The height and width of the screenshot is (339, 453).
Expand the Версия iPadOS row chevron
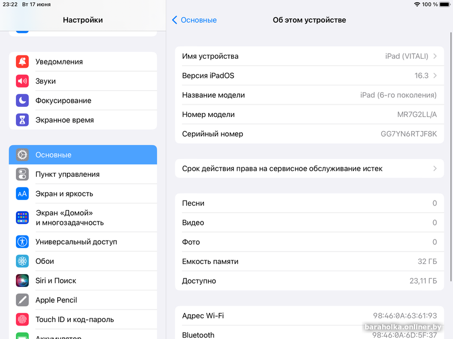[435, 76]
